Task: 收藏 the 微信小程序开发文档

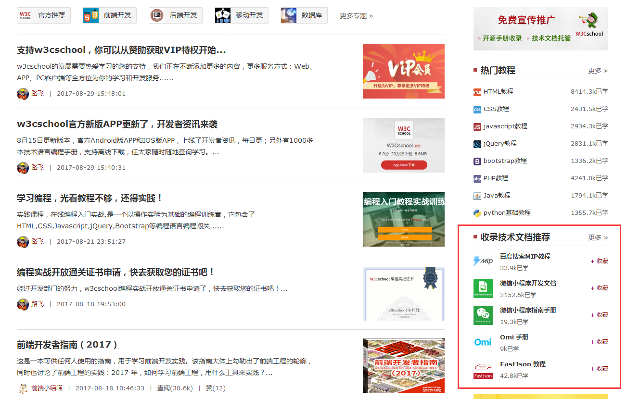Action: tap(598, 288)
